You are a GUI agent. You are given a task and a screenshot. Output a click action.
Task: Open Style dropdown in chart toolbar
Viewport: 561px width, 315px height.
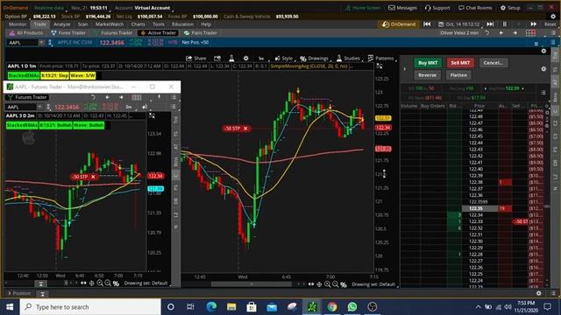(284, 59)
